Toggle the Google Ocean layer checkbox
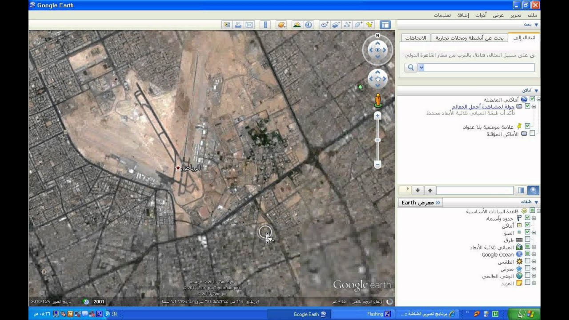Viewport: 569px width, 320px height. pos(527,254)
